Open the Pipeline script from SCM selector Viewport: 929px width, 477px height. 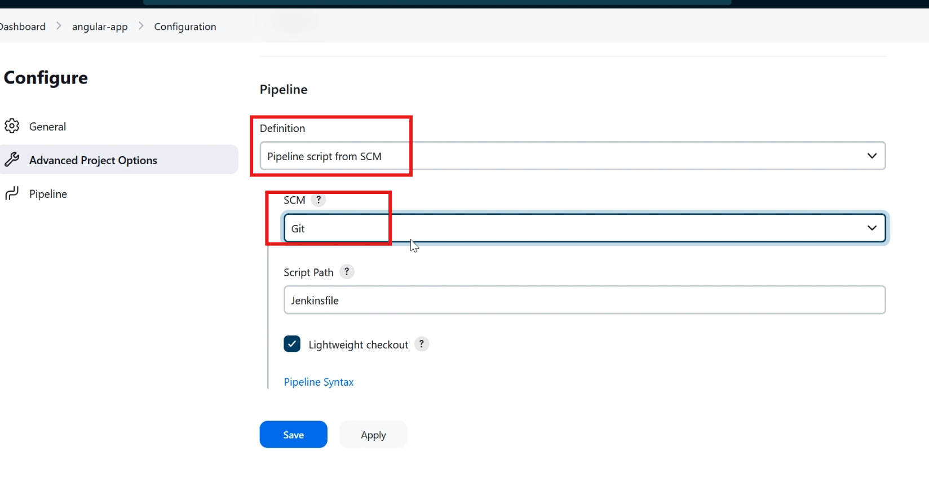click(573, 156)
